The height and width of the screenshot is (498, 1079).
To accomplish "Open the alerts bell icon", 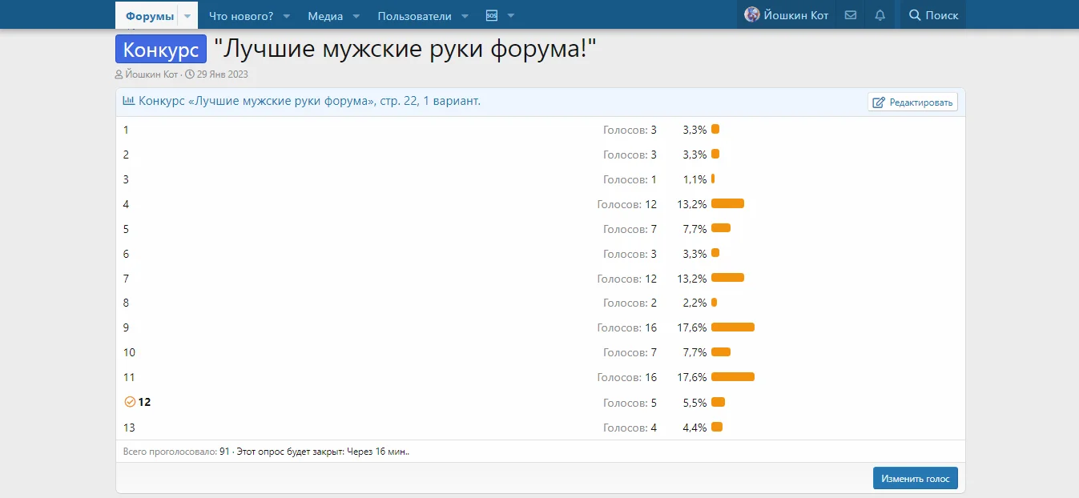I will pos(879,14).
